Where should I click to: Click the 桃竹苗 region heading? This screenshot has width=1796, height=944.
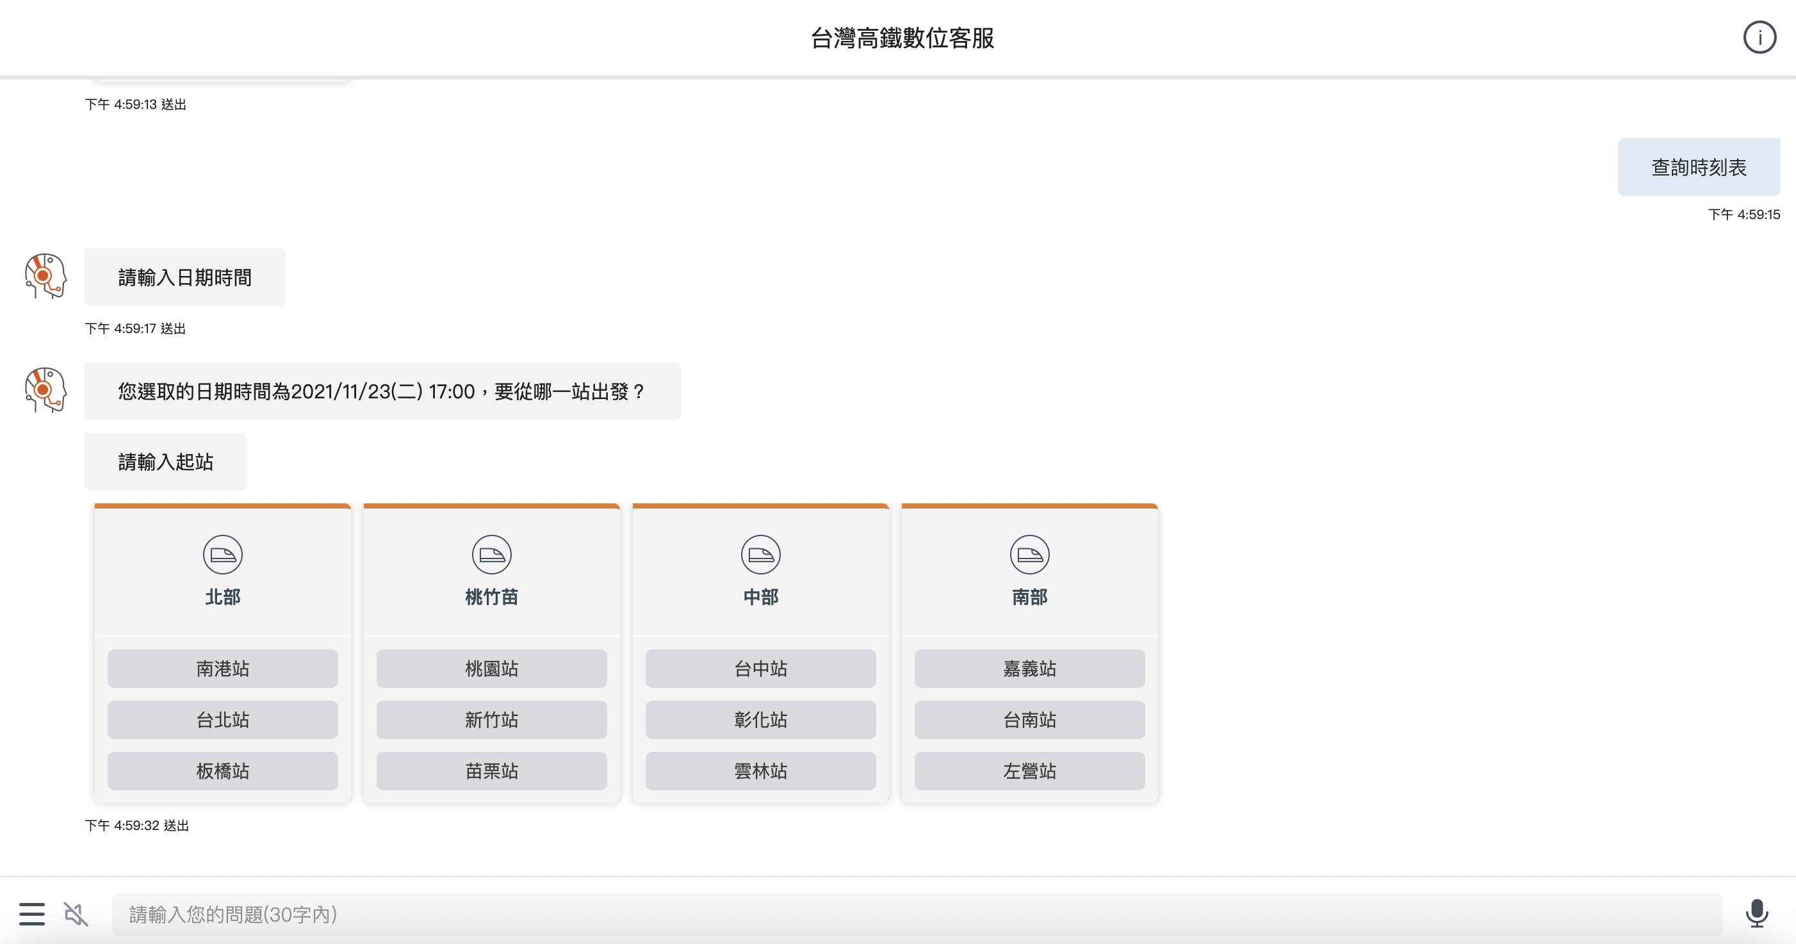click(491, 597)
